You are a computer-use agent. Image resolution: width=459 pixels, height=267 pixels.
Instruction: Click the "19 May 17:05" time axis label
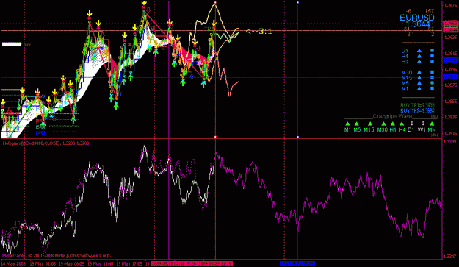[x=129, y=264]
